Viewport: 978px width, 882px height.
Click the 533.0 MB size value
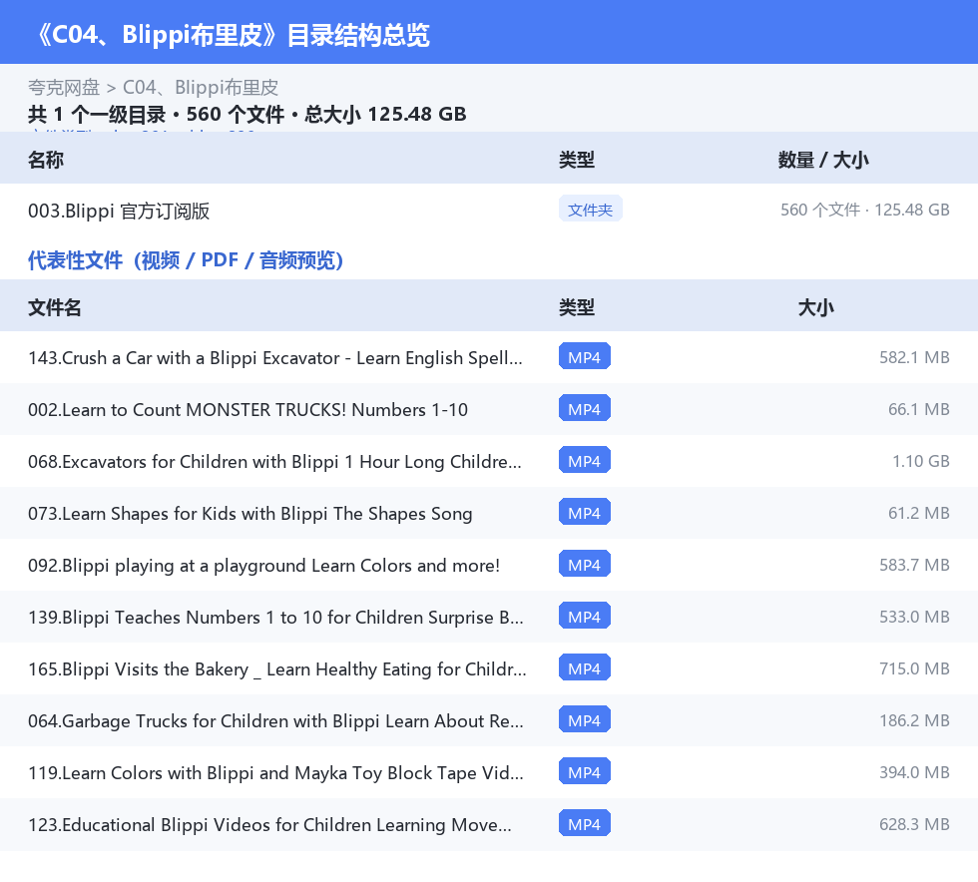[914, 617]
